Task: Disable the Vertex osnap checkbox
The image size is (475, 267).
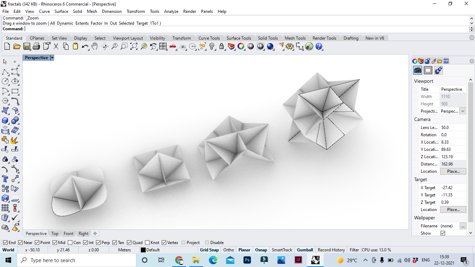Action: tap(163, 243)
